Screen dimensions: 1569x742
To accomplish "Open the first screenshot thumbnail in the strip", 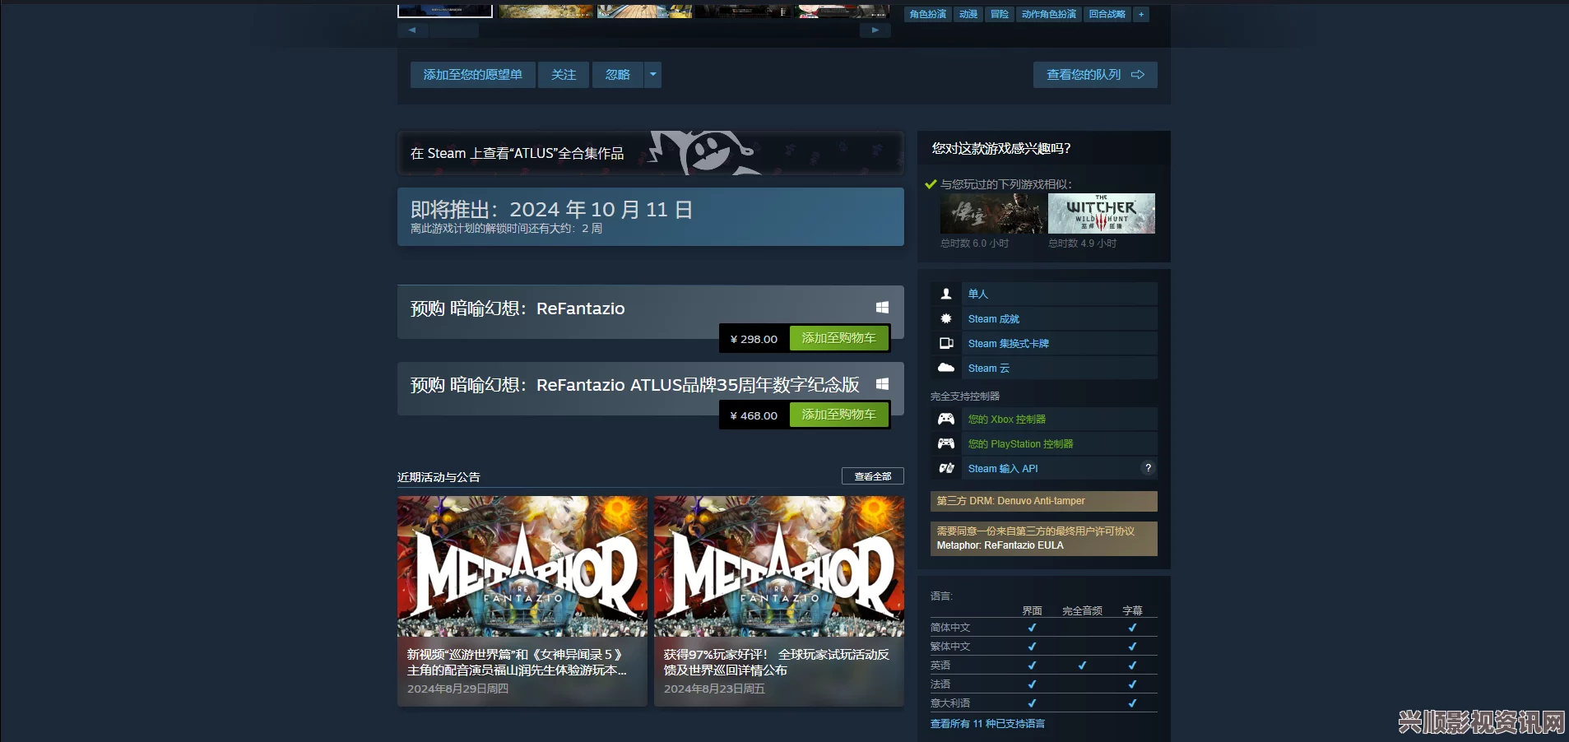I will pyautogui.click(x=445, y=10).
